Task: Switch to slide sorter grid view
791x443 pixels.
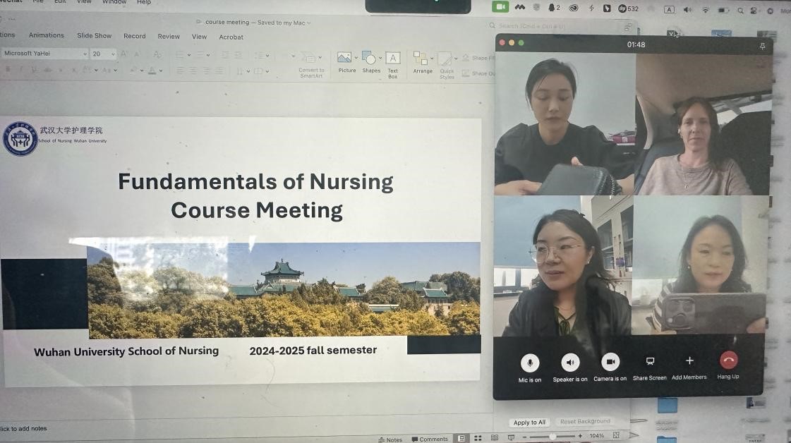Action: click(478, 438)
